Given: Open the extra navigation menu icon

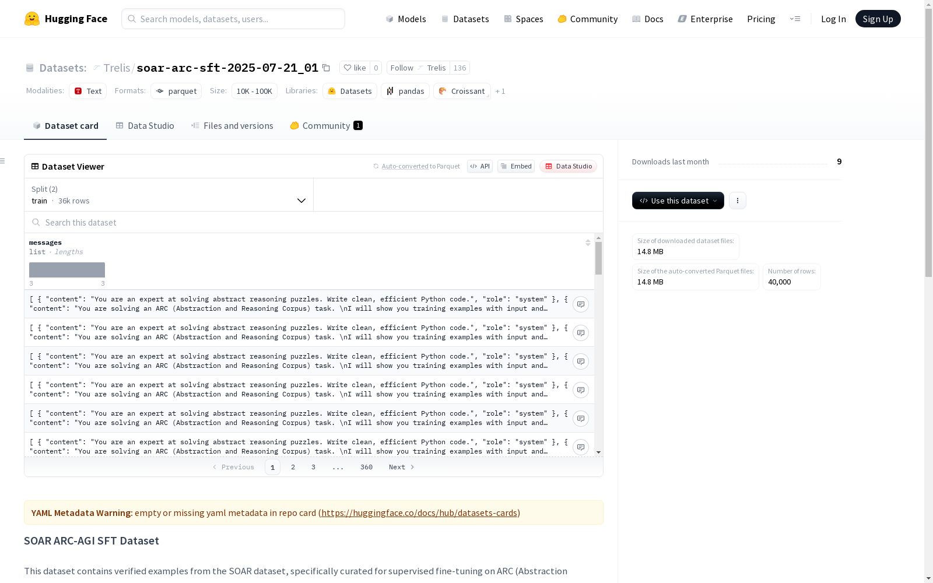Looking at the screenshot, I should tap(795, 19).
